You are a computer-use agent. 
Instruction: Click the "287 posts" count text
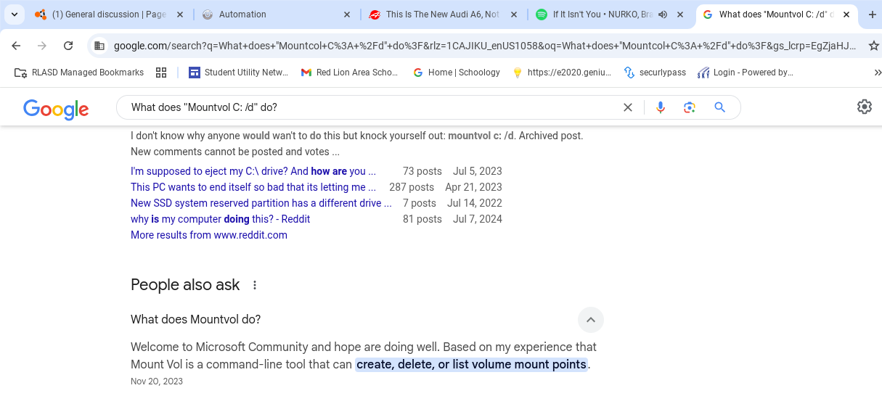coord(412,187)
